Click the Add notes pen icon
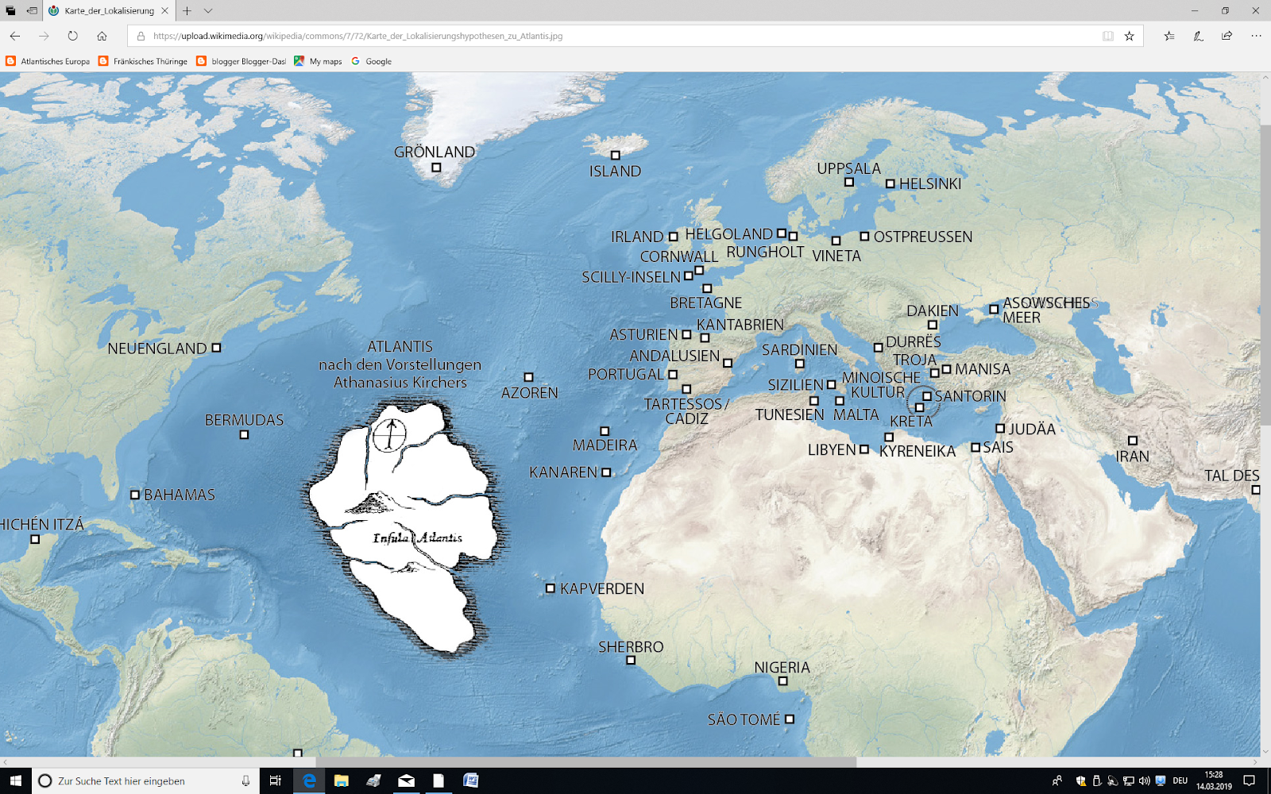The image size is (1271, 794). [1198, 36]
